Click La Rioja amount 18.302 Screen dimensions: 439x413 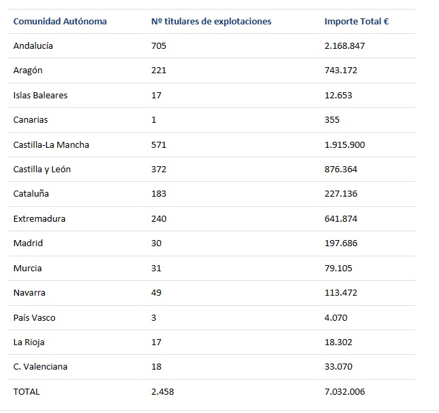338,342
